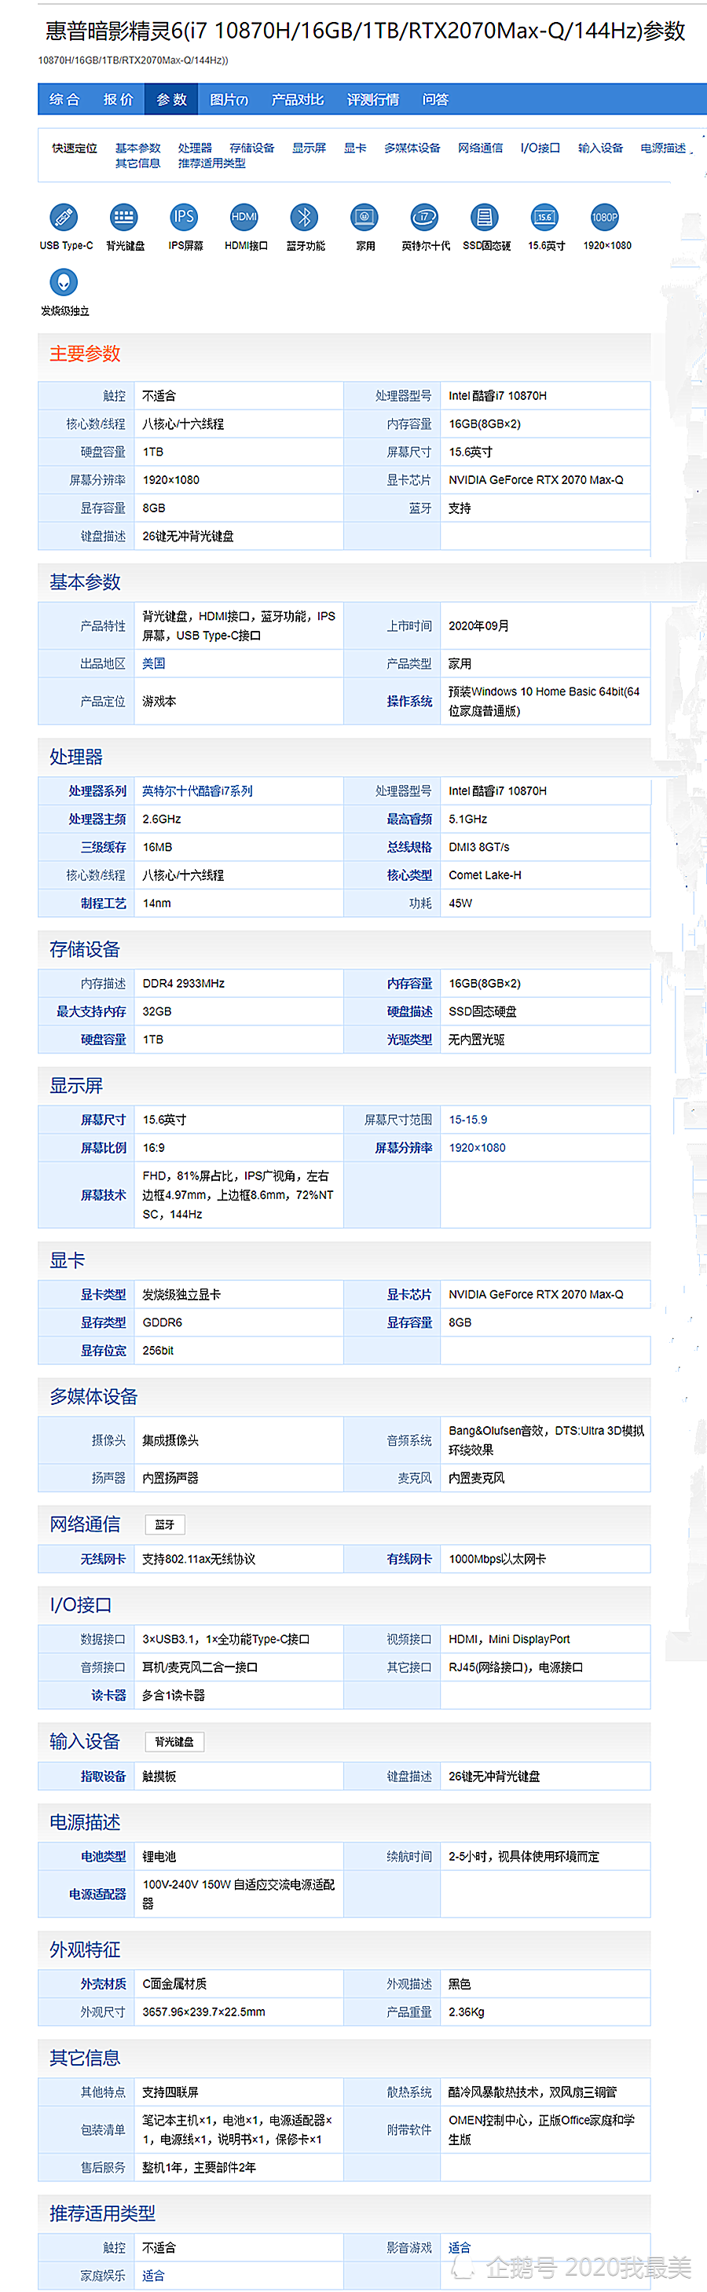
Task: Click the 最高睿频 label link
Action: (x=409, y=819)
